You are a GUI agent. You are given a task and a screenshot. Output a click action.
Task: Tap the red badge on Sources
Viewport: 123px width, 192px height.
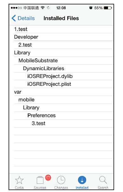[x=48, y=178]
